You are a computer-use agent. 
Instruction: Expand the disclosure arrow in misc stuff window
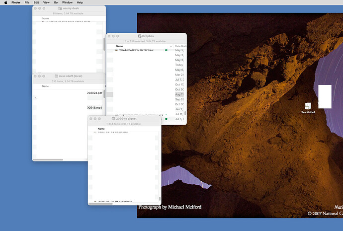36,98
